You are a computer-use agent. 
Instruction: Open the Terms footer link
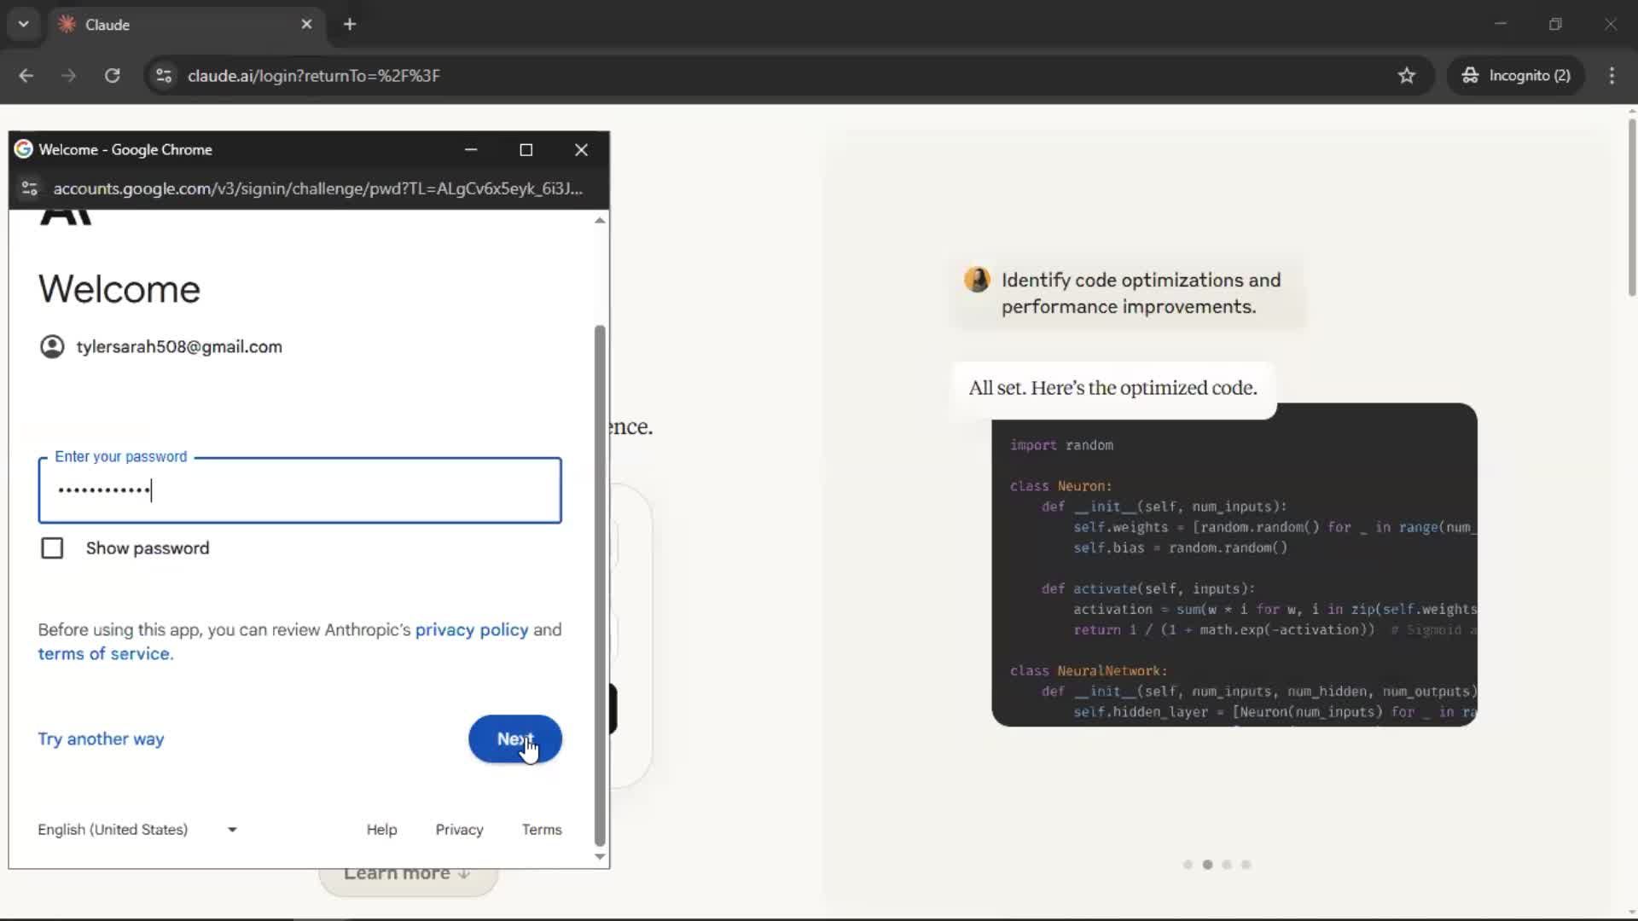[542, 829]
